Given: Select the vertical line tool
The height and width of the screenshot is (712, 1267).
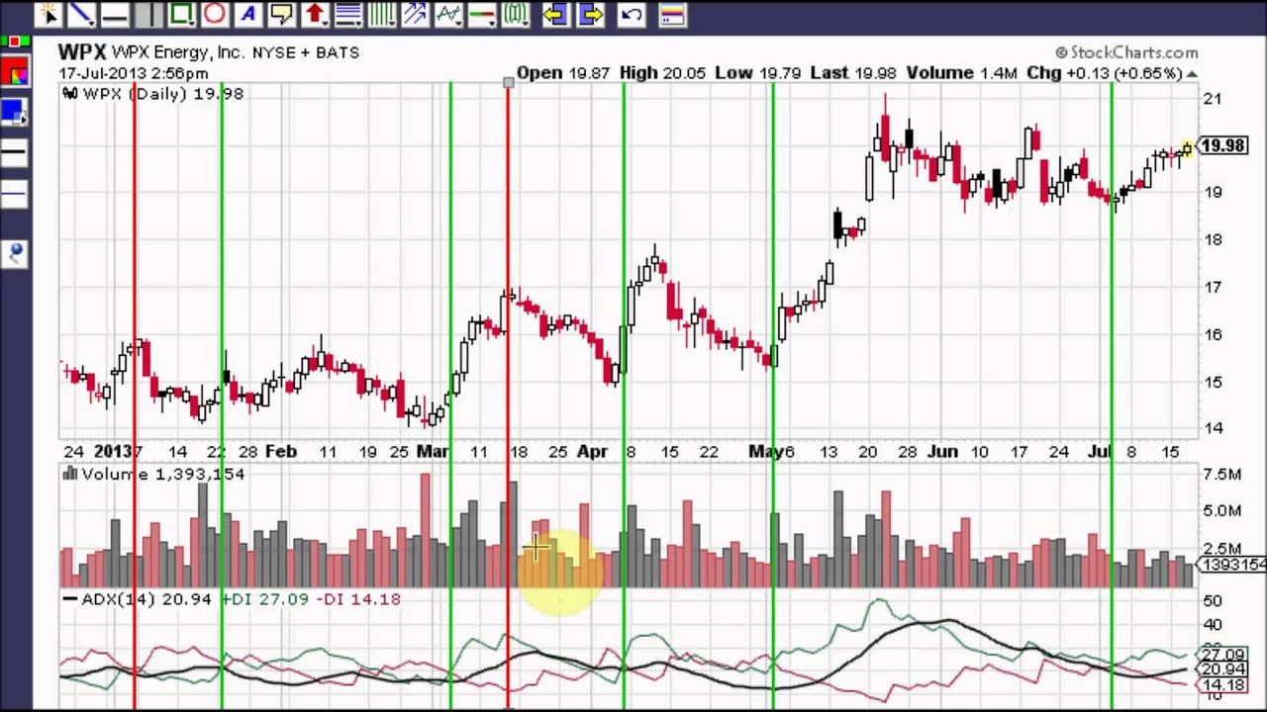Looking at the screenshot, I should click(x=148, y=14).
